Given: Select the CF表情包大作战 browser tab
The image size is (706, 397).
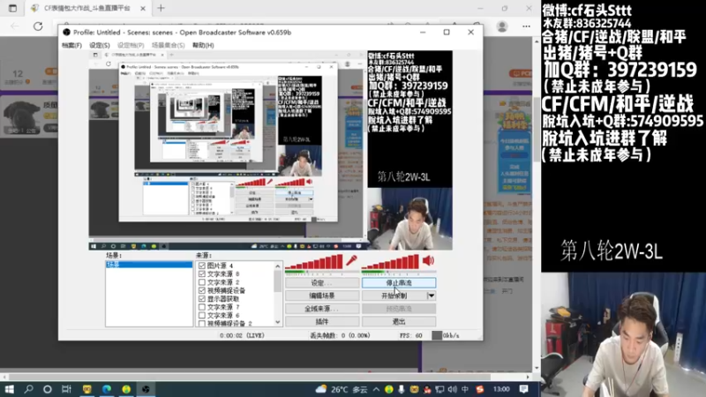Looking at the screenshot, I should click(x=86, y=8).
